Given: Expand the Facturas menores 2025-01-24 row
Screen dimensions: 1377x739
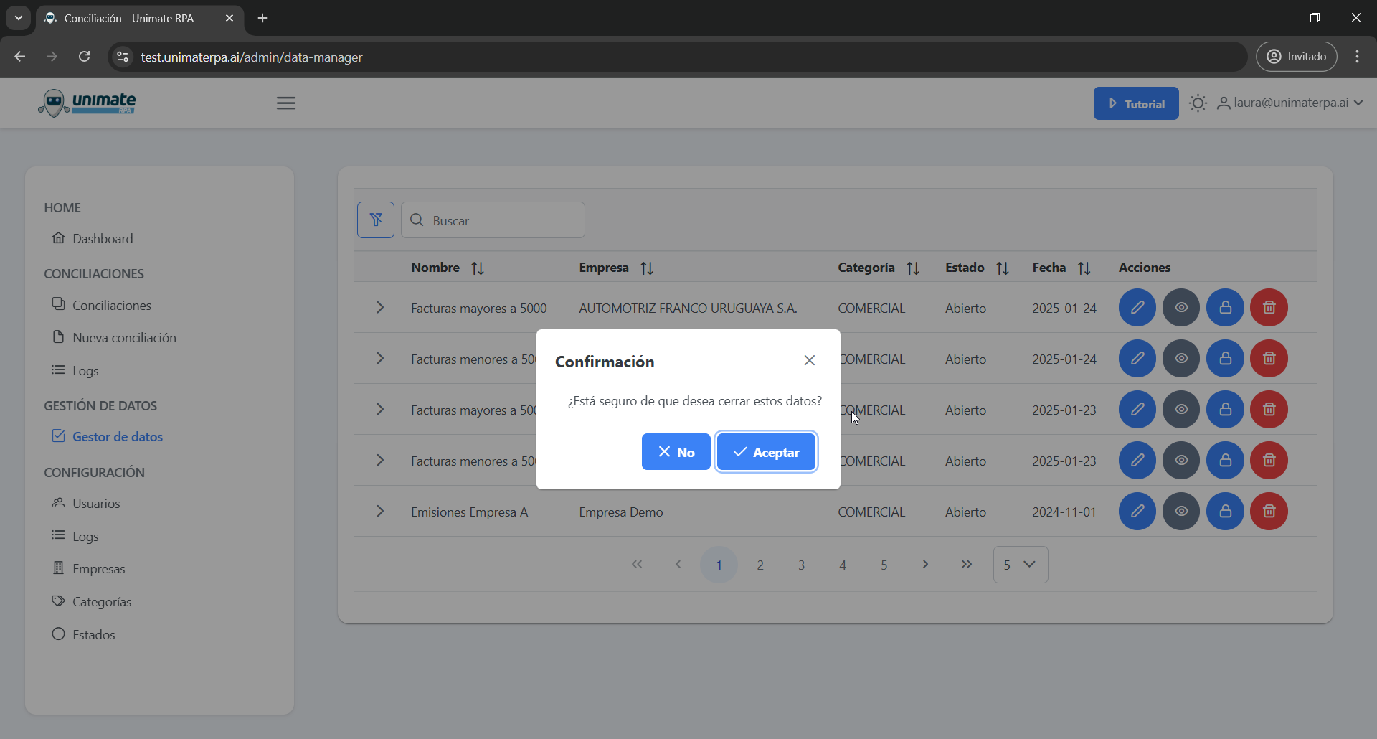Looking at the screenshot, I should 380,359.
